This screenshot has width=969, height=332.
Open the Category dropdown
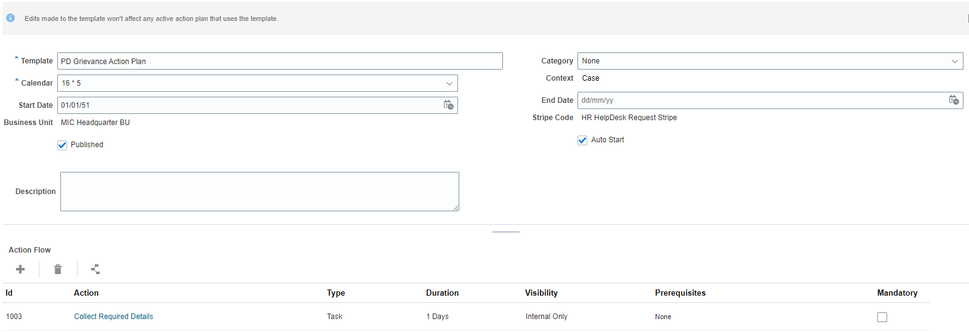coord(955,61)
